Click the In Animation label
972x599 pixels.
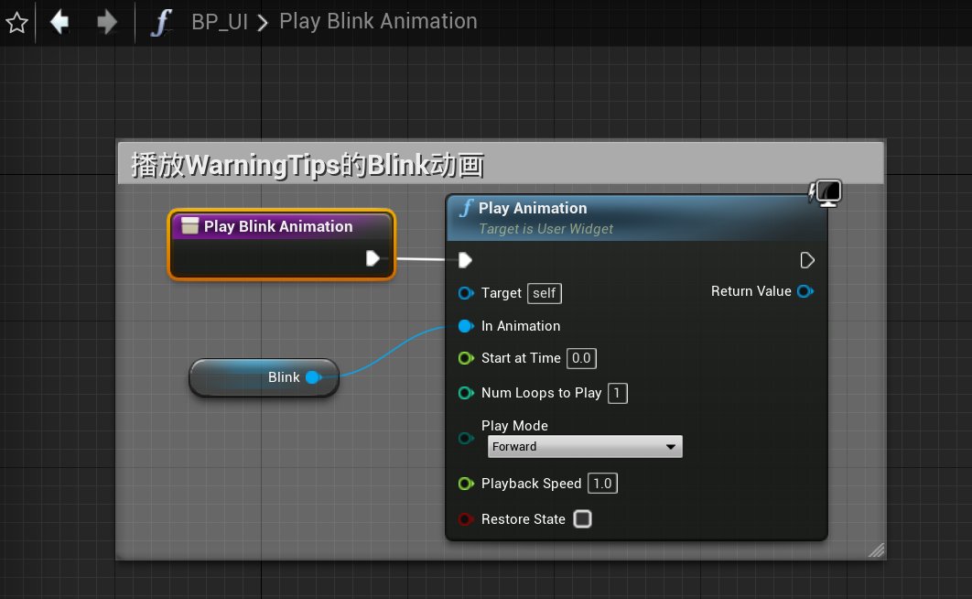(521, 326)
